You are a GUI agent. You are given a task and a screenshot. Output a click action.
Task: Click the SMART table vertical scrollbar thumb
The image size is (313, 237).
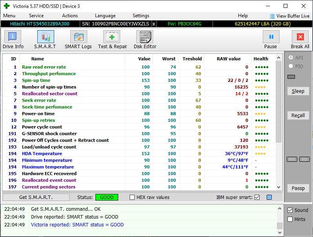279,101
